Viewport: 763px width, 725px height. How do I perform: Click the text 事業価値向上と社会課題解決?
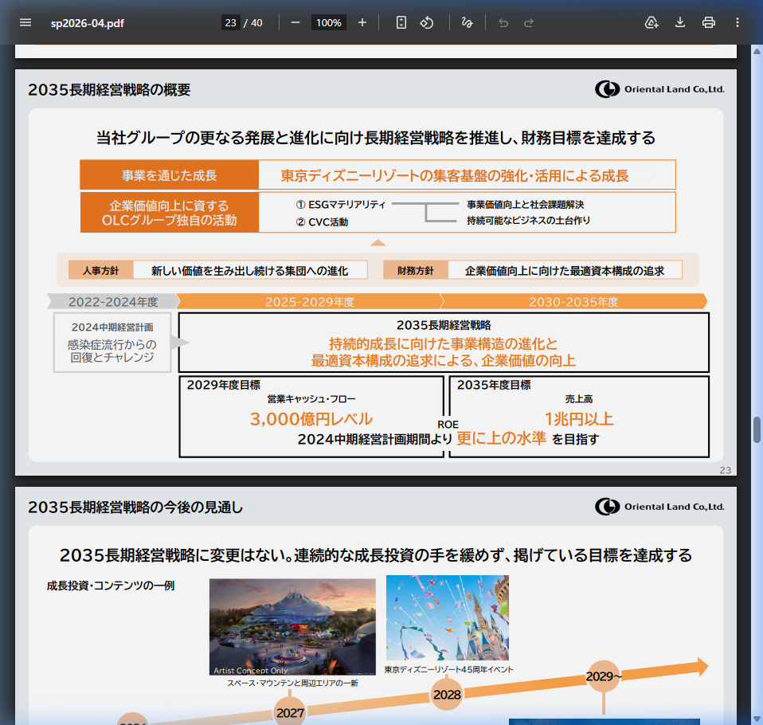coord(526,205)
